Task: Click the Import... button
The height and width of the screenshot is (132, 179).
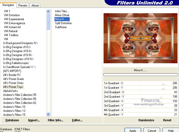Action: (x=34, y=120)
